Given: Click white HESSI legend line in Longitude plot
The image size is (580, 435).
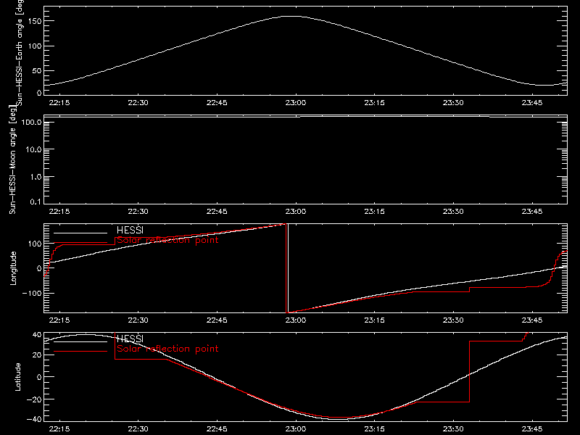Looking at the screenshot, I should (80, 233).
